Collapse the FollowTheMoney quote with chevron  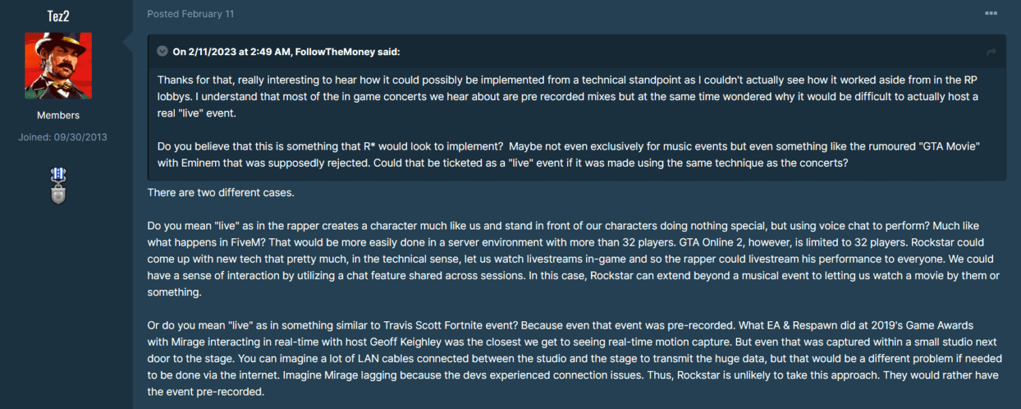click(162, 51)
